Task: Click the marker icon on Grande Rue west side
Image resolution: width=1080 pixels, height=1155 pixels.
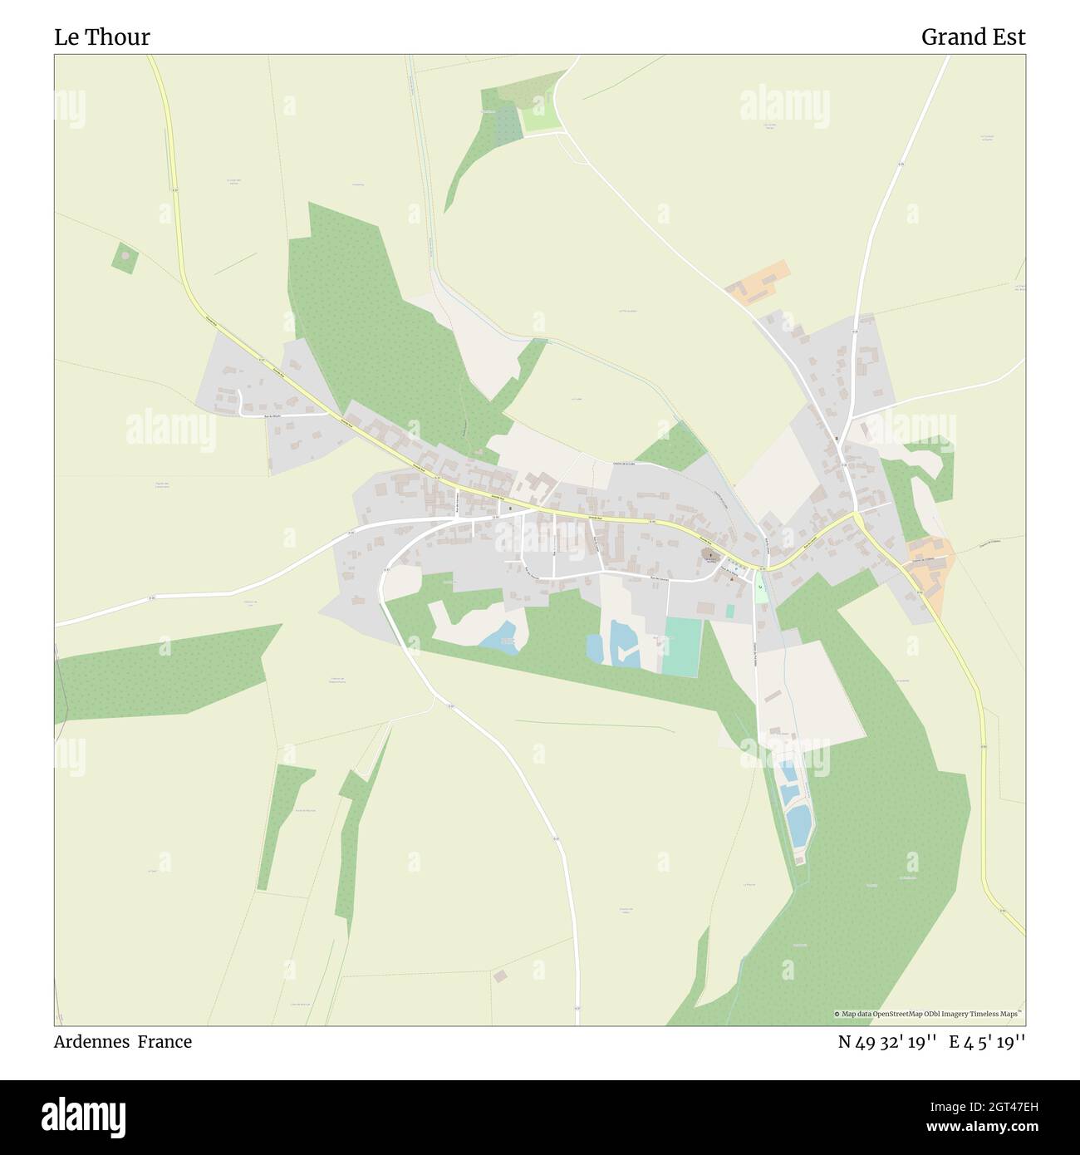Action: pos(510,508)
